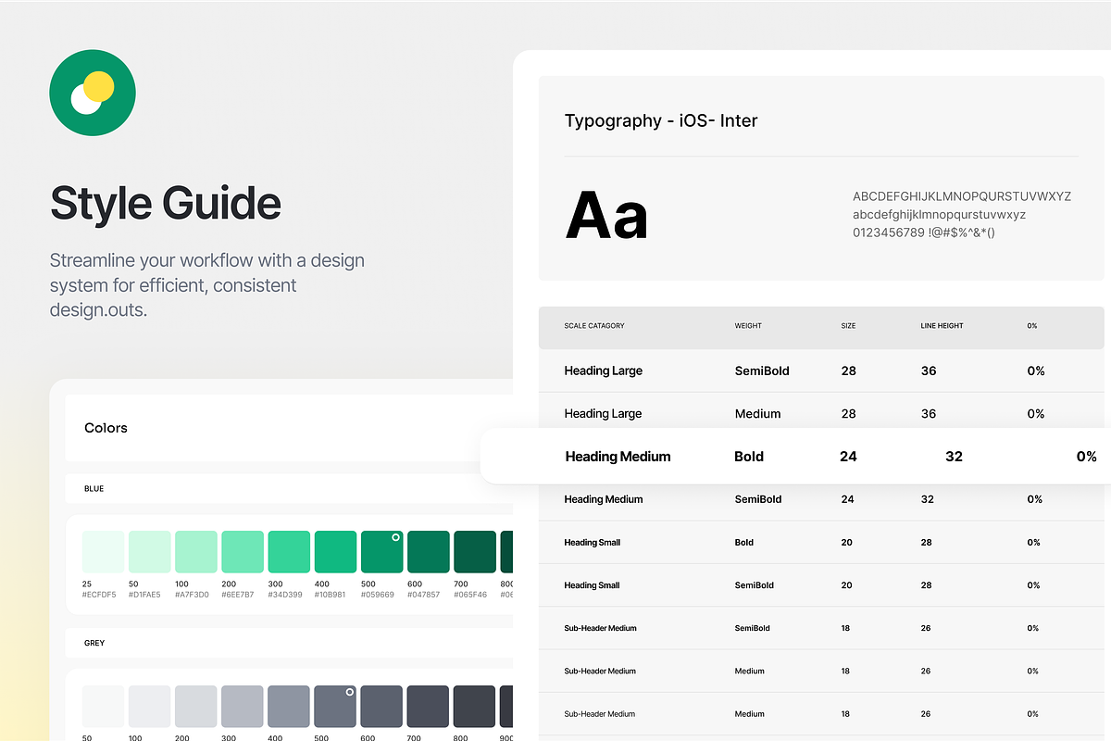The width and height of the screenshot is (1111, 741).
Task: Click the "LINE HEIGHT" column header
Action: (x=942, y=326)
